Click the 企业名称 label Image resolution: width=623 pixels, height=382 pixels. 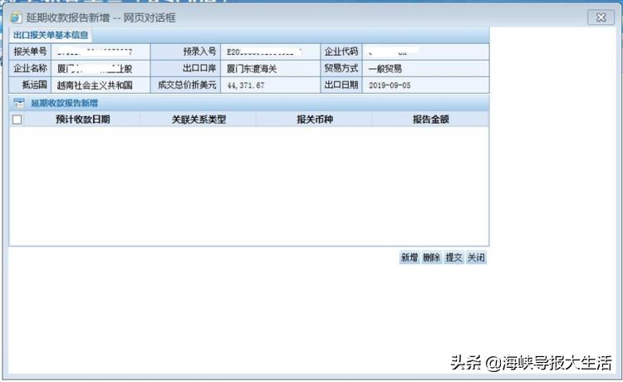tap(30, 68)
